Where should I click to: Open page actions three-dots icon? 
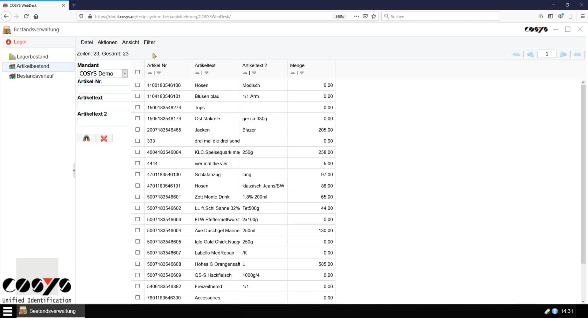(356, 16)
